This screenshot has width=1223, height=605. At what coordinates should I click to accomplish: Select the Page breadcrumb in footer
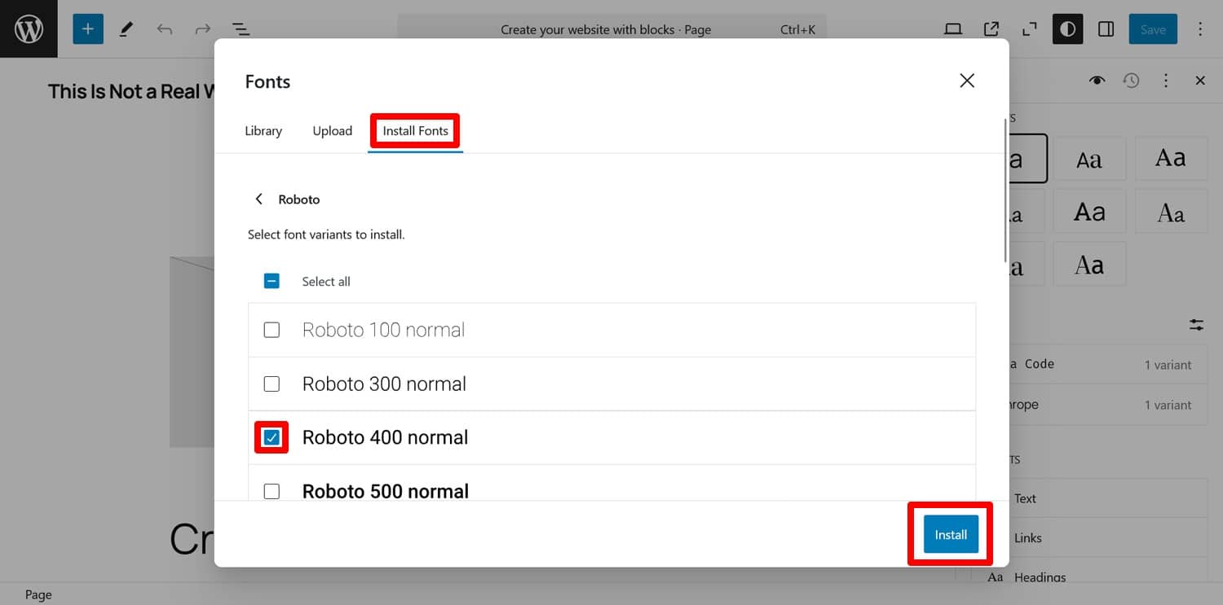coord(38,594)
